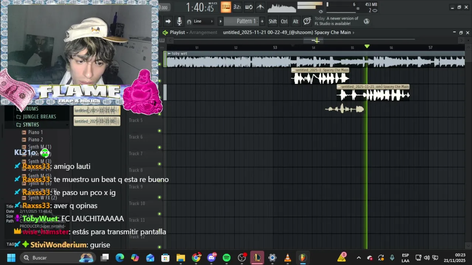Select the first untitled_2025-11-21 picker clip
This screenshot has width=472, height=265.
(97, 110)
